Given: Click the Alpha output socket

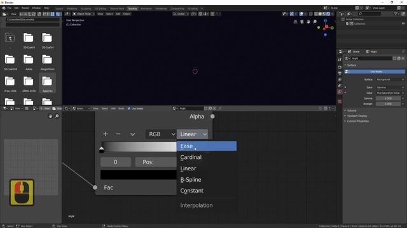Looking at the screenshot, I should pos(212,117).
